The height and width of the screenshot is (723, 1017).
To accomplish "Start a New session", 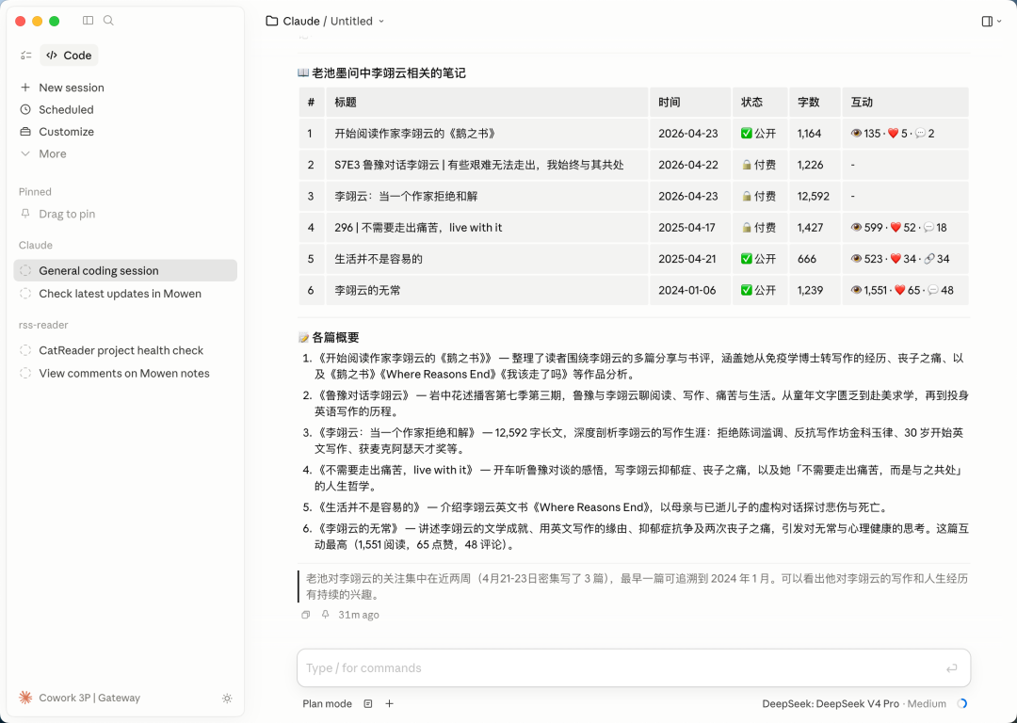I will (x=73, y=87).
